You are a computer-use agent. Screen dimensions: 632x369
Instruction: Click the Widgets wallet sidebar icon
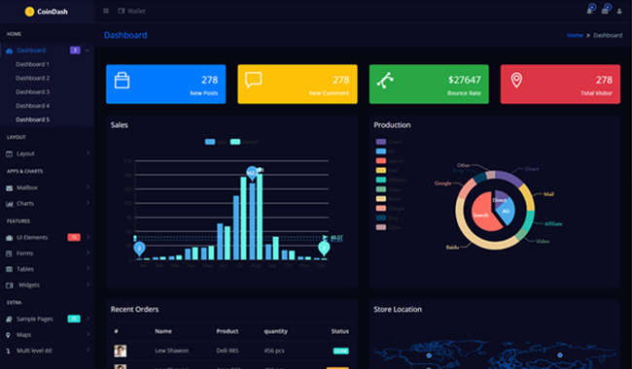click(x=10, y=285)
